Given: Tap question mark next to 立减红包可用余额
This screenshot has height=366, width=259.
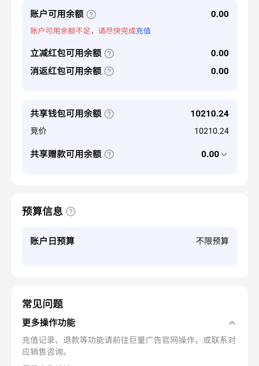Looking at the screenshot, I should 109,53.
